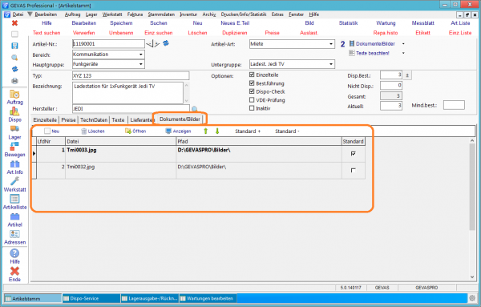Expand the Bereich dropdown
This screenshot has width=481, height=307.
tap(141, 55)
